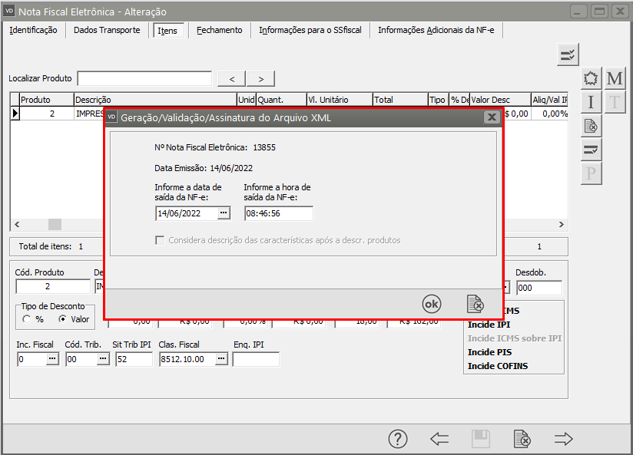
Task: Check Considera descrição das características checkbox
Action: coord(160,240)
